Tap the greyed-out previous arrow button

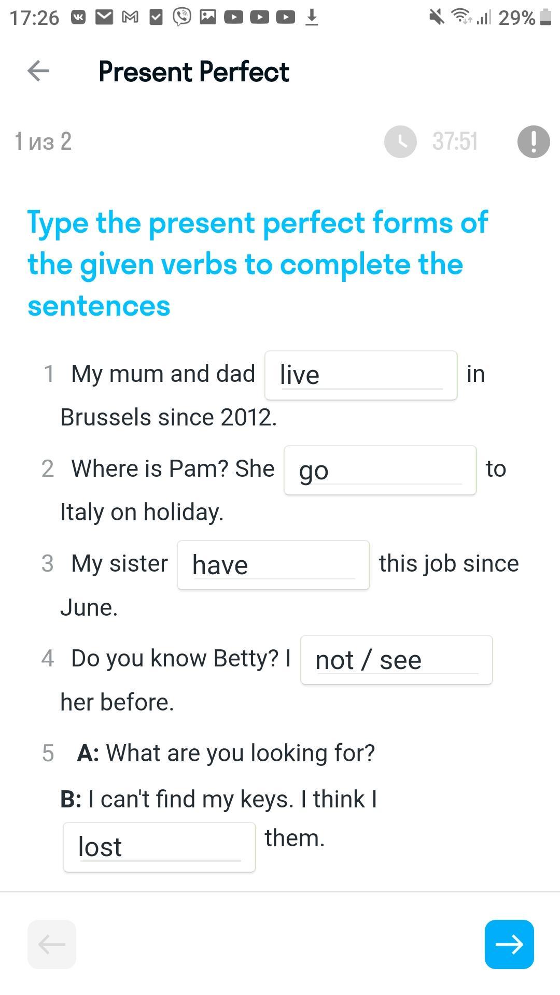pyautogui.click(x=52, y=944)
